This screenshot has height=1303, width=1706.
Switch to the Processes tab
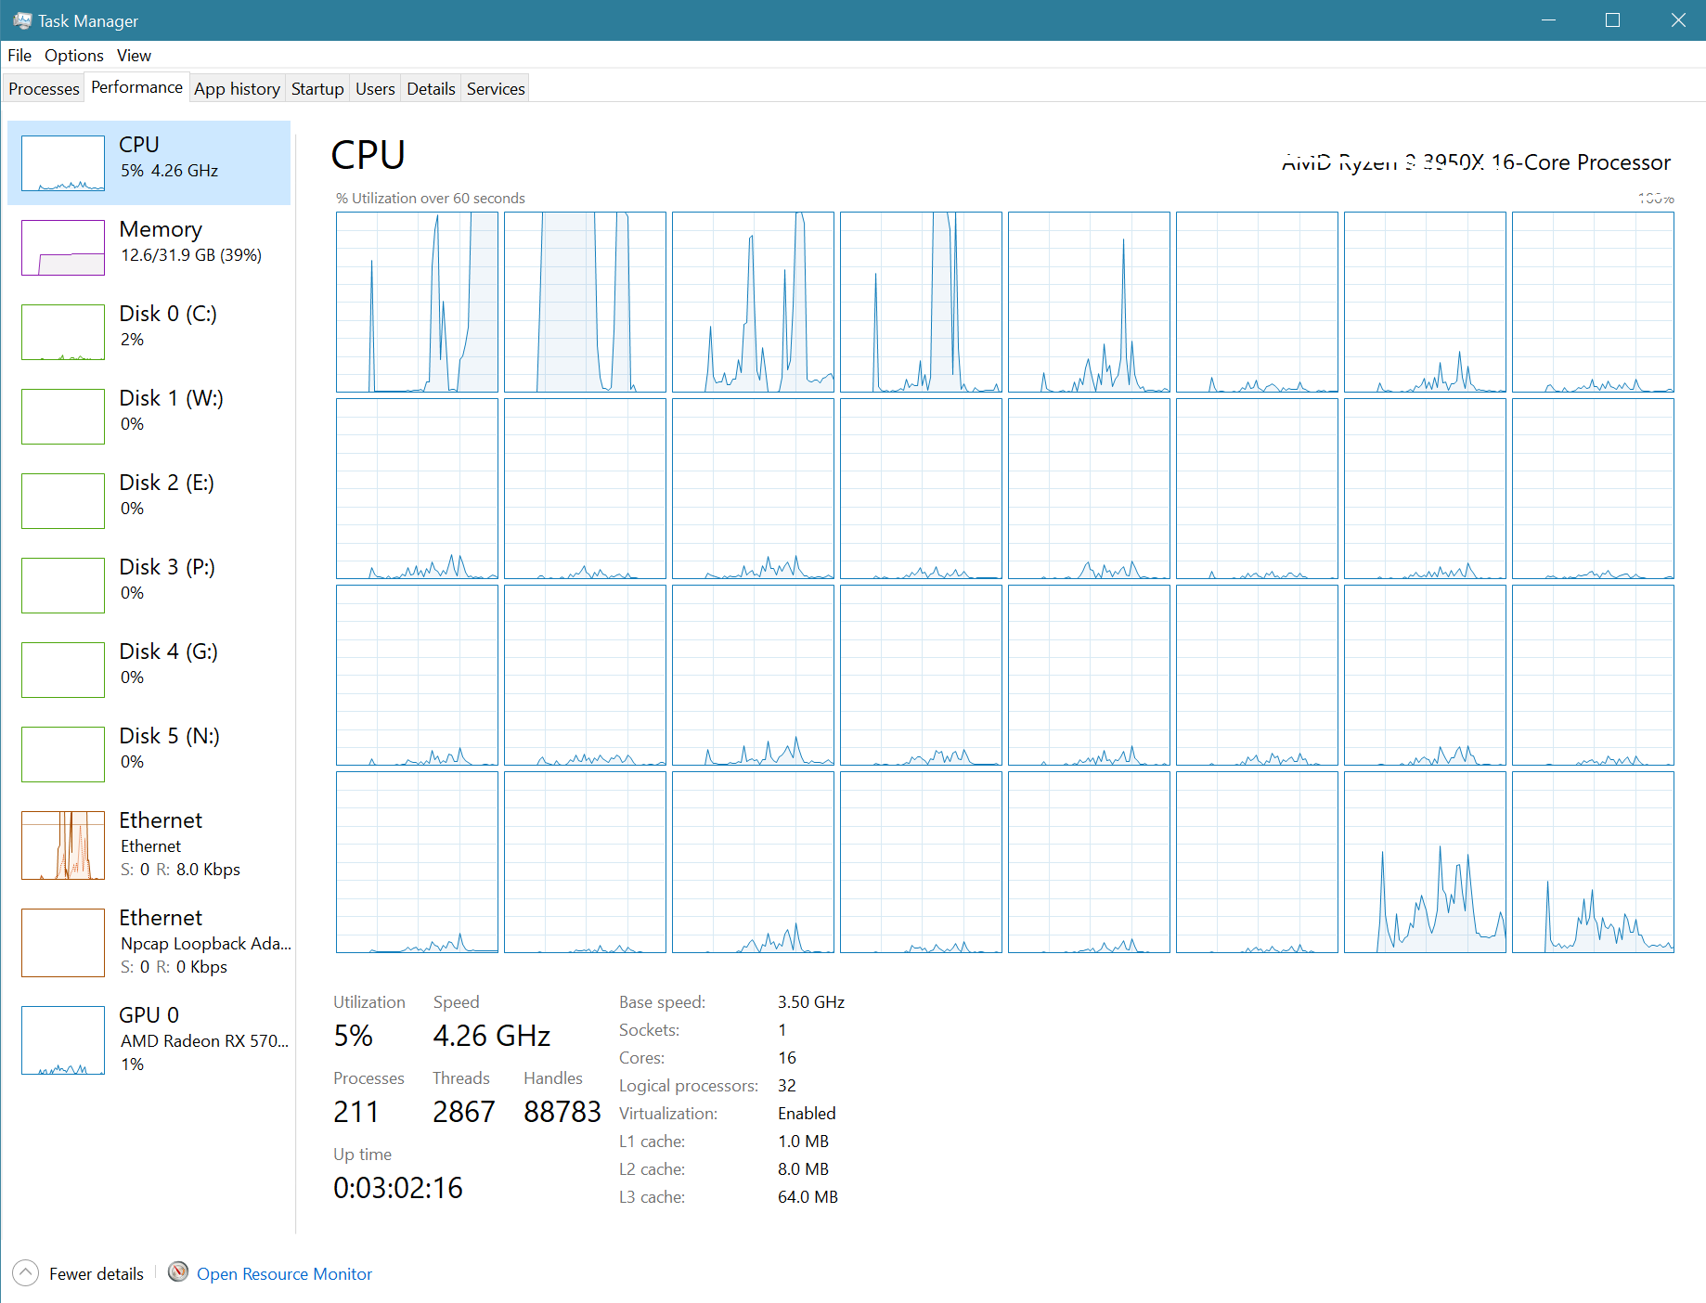point(44,89)
